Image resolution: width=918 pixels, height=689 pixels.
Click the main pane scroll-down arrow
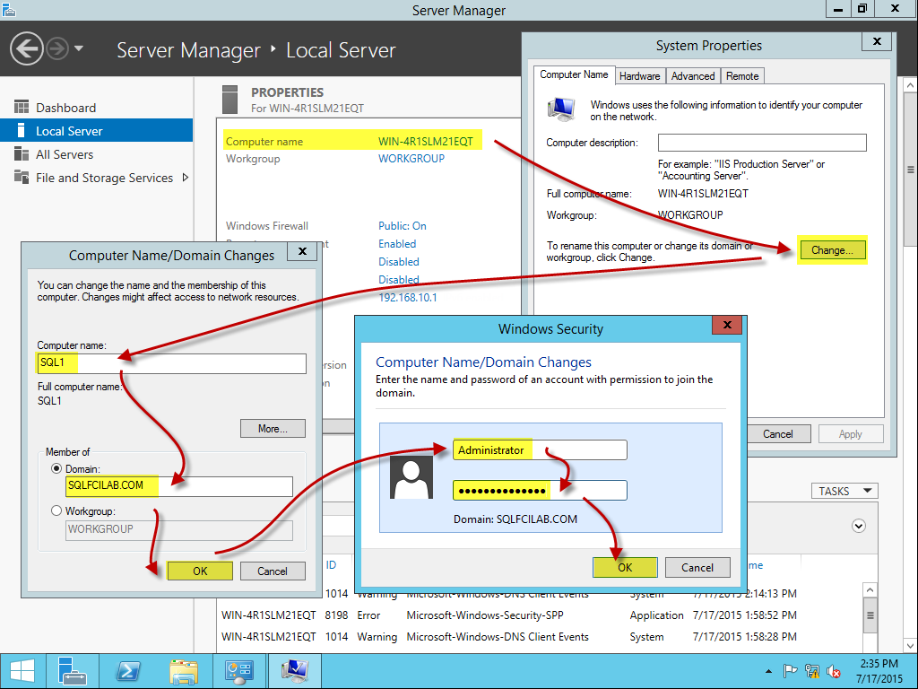coord(910,646)
